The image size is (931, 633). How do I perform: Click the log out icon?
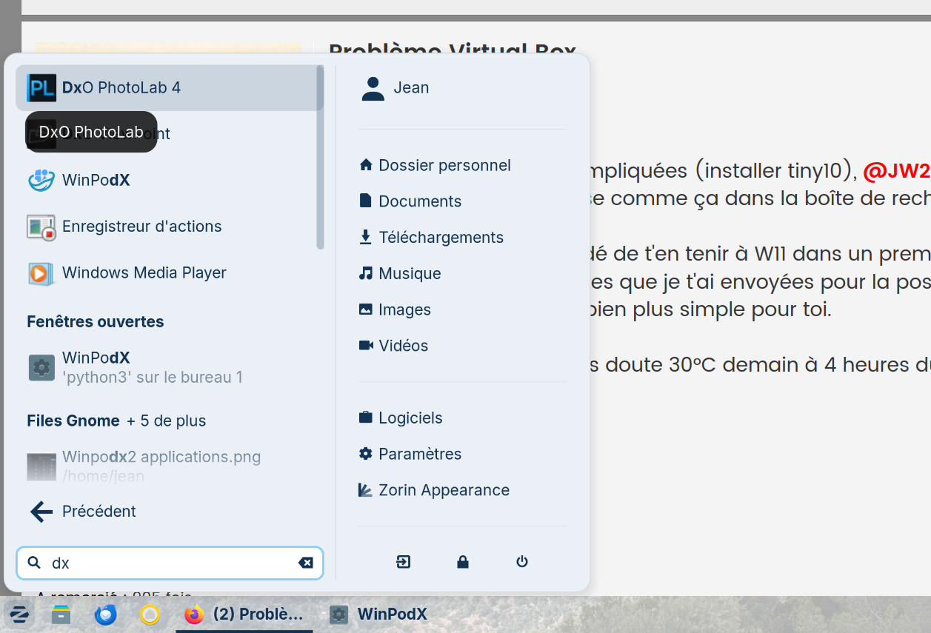click(x=403, y=562)
